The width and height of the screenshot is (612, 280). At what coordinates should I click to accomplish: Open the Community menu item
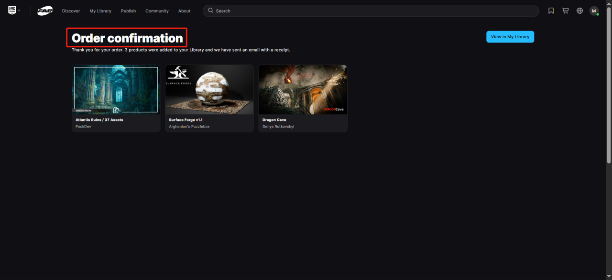(157, 11)
